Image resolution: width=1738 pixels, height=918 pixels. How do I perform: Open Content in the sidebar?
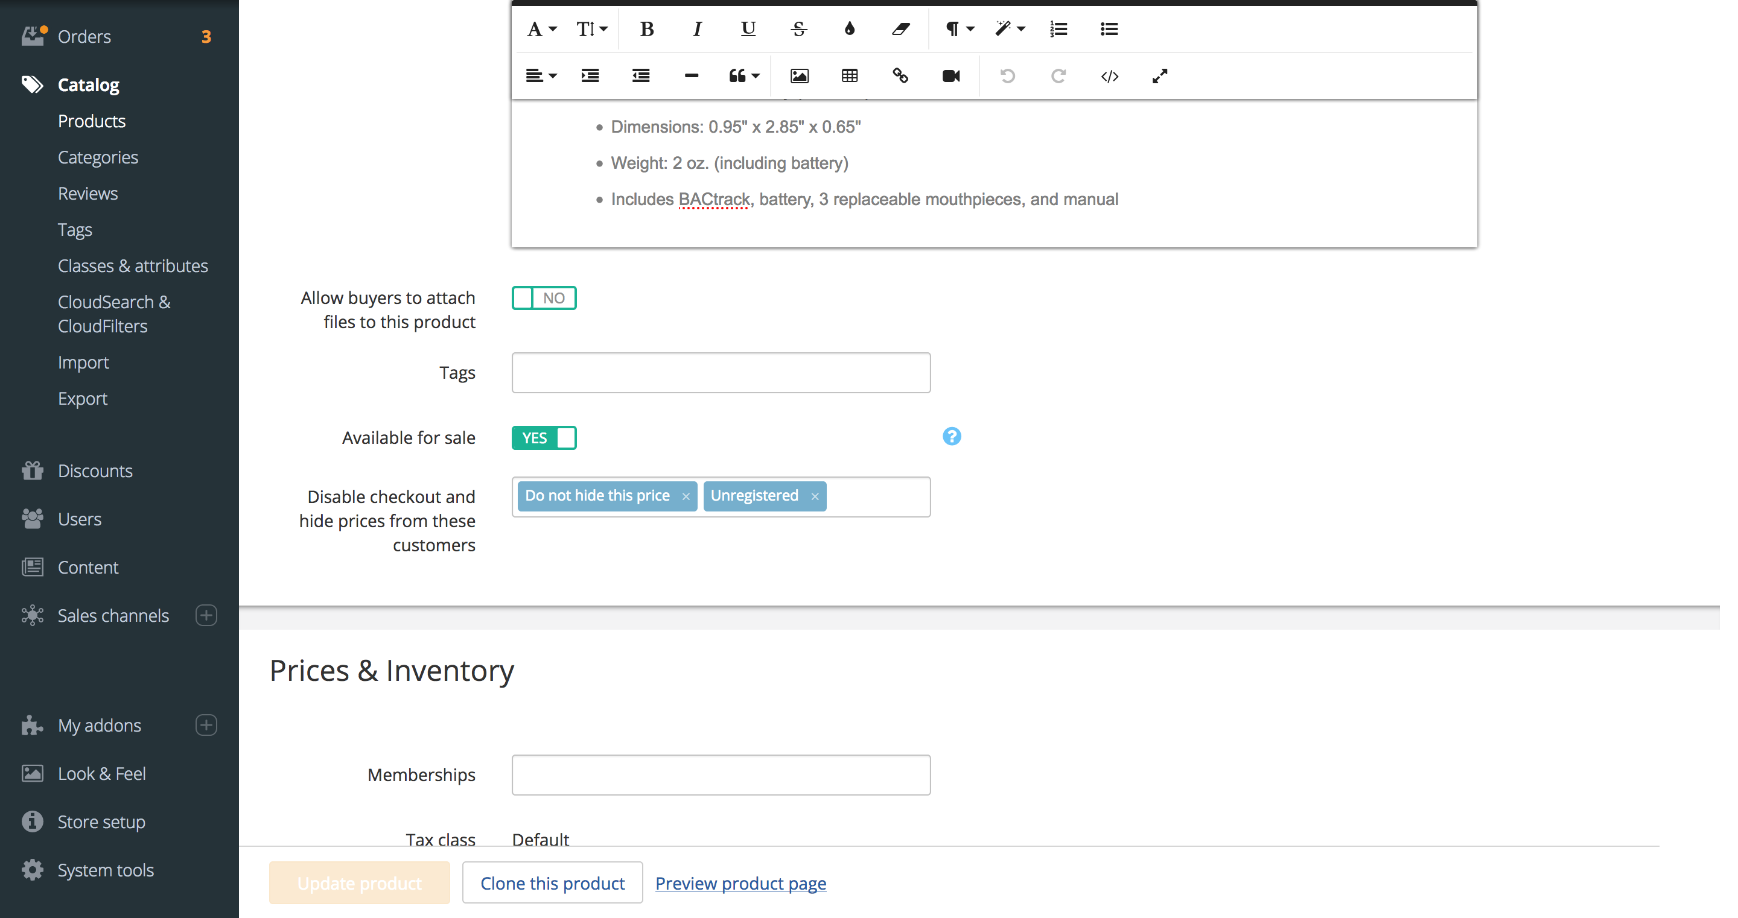[88, 567]
